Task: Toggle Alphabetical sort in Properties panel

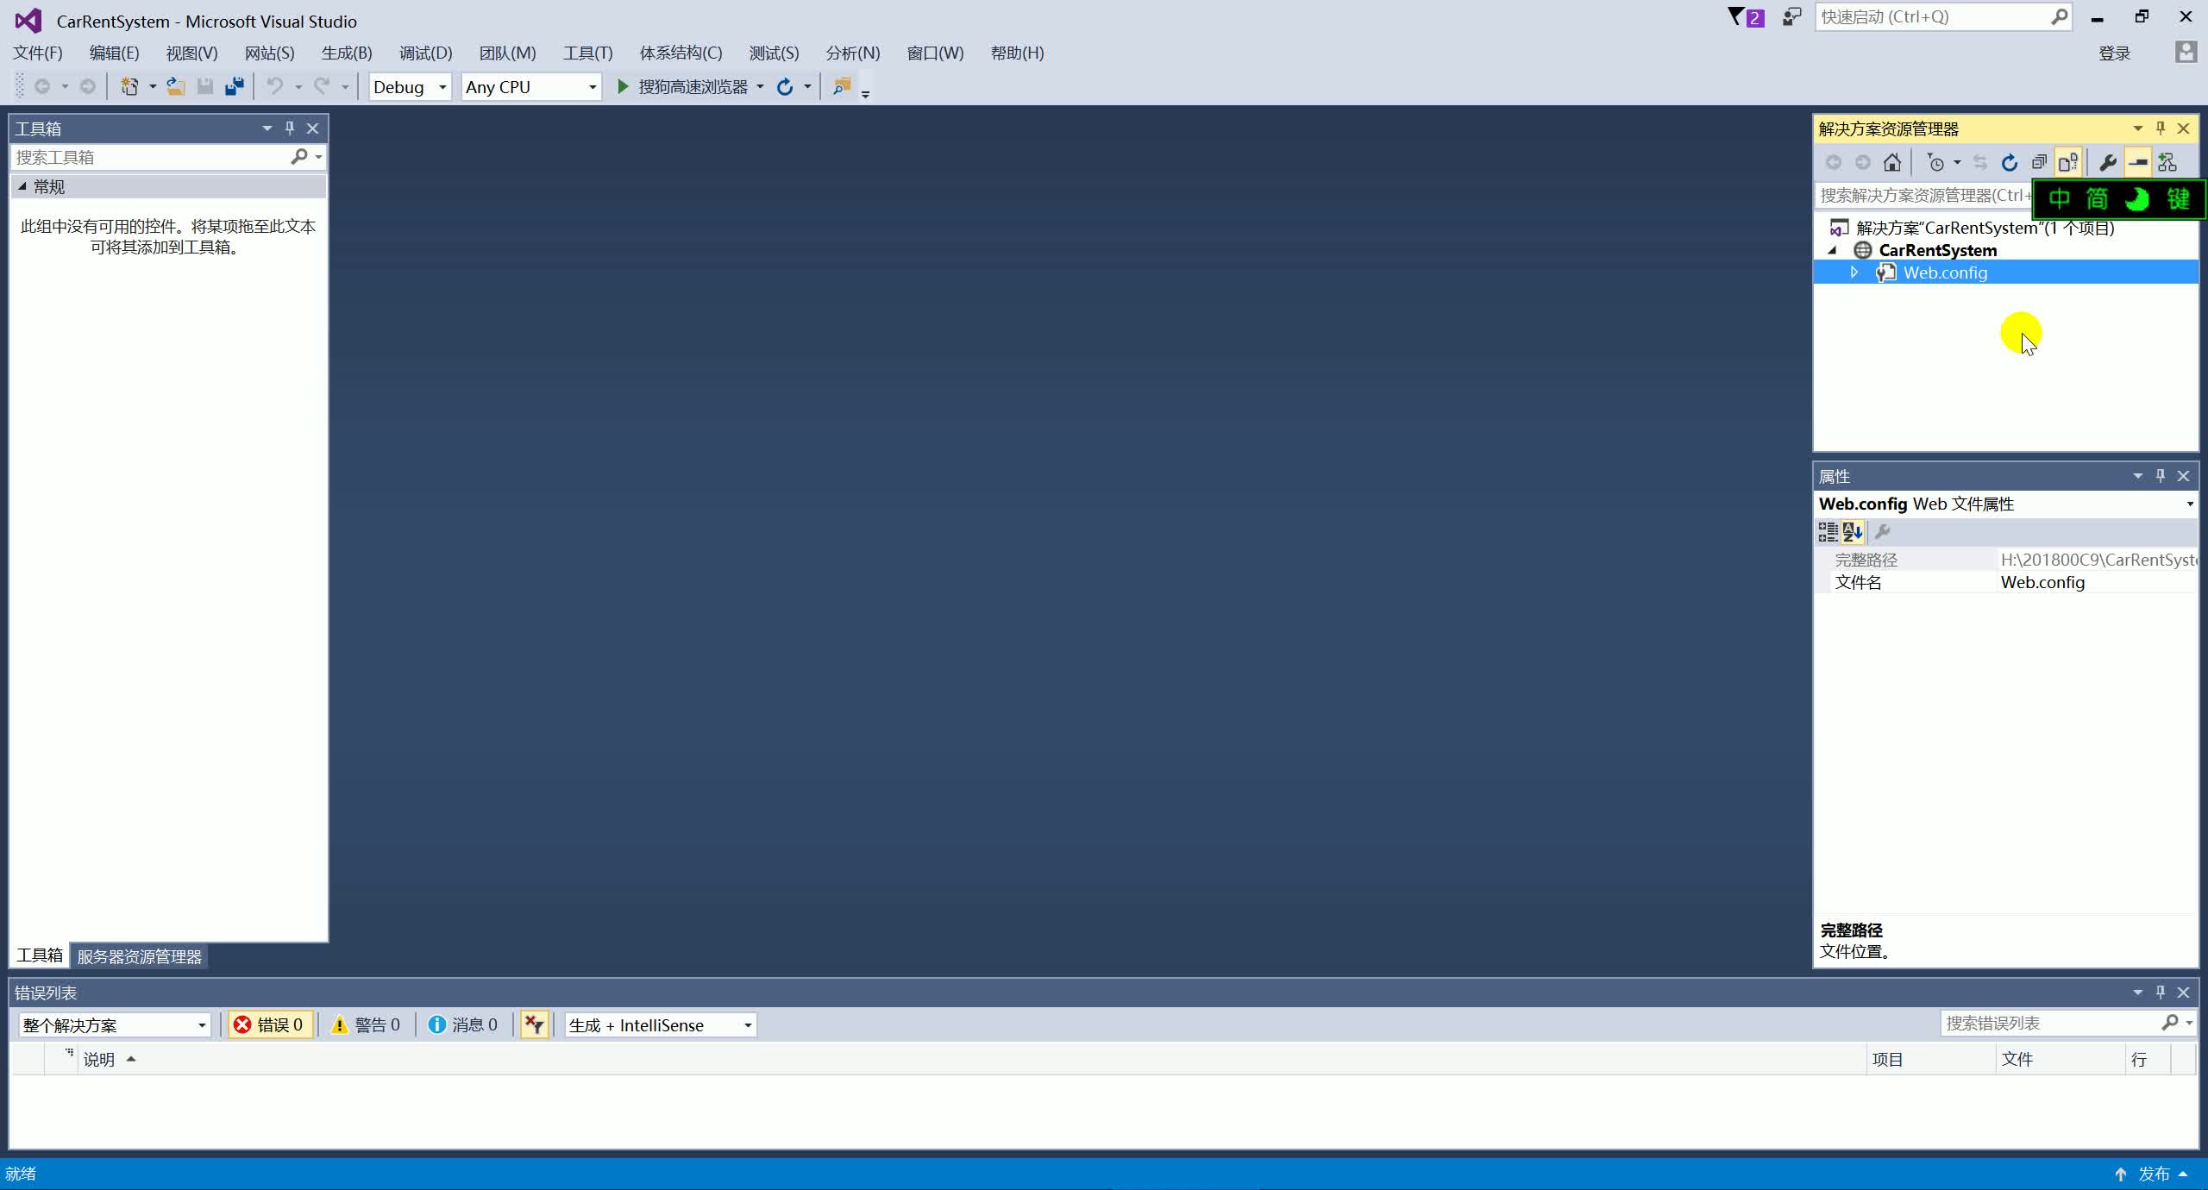Action: pos(1853,532)
